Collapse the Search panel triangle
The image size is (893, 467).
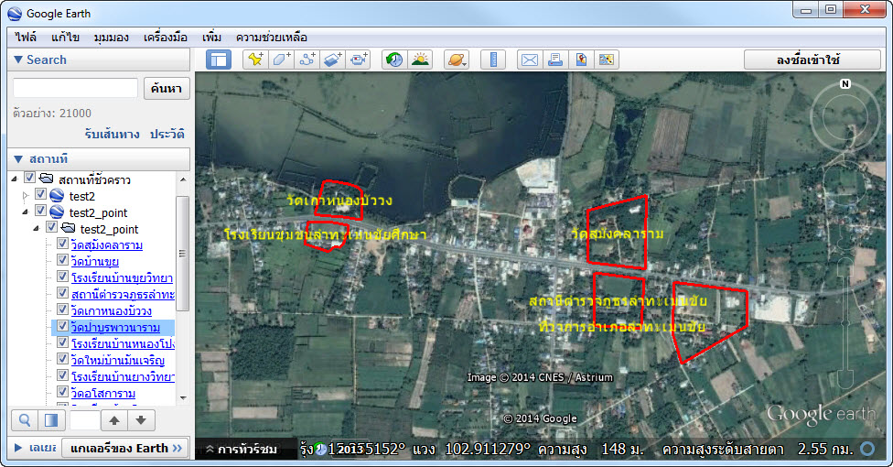pos(17,60)
